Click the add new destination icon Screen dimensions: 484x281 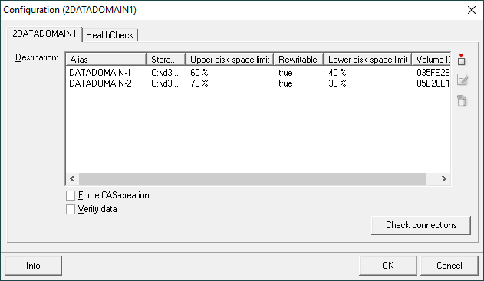pos(462,59)
